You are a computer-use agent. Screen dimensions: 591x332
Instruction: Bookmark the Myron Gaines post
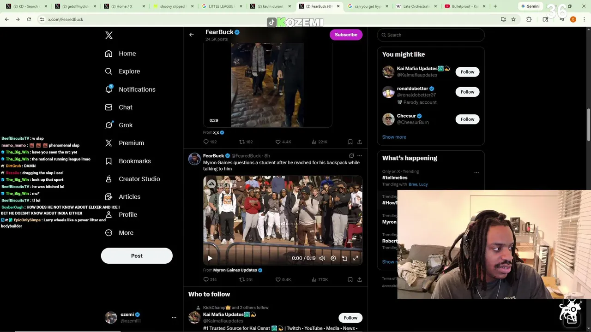coord(350,279)
